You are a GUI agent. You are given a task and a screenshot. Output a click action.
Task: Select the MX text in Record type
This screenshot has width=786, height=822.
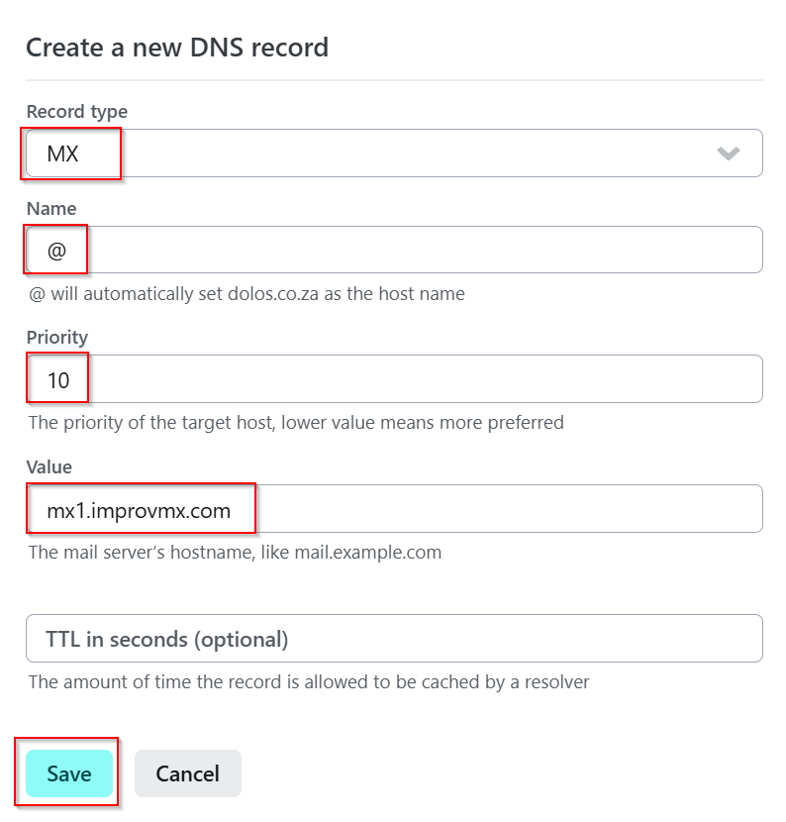(x=62, y=154)
